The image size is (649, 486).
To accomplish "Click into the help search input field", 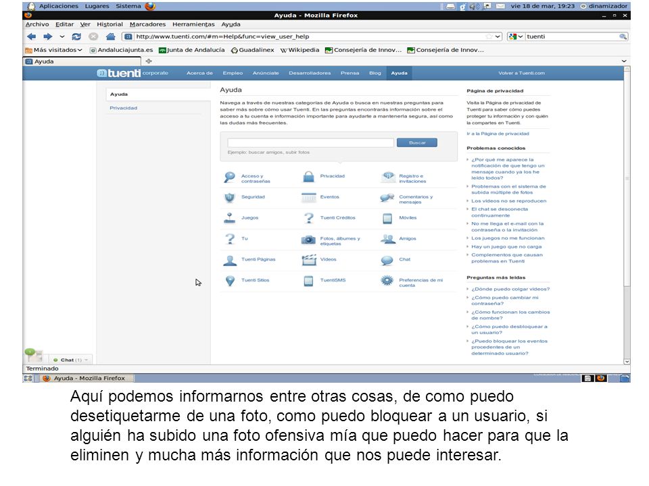I will pos(310,142).
